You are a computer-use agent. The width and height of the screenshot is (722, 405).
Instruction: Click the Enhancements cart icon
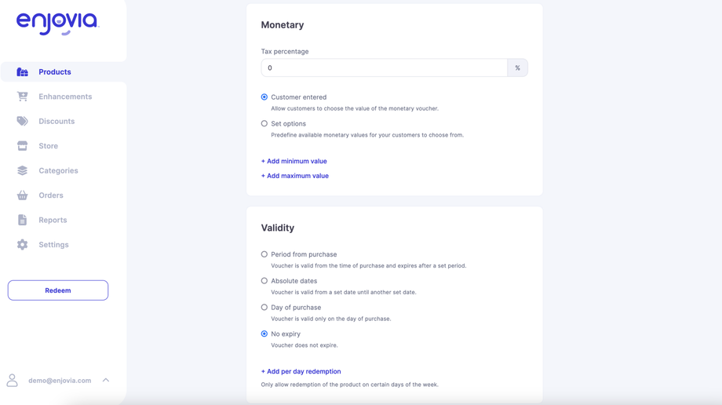coord(22,97)
